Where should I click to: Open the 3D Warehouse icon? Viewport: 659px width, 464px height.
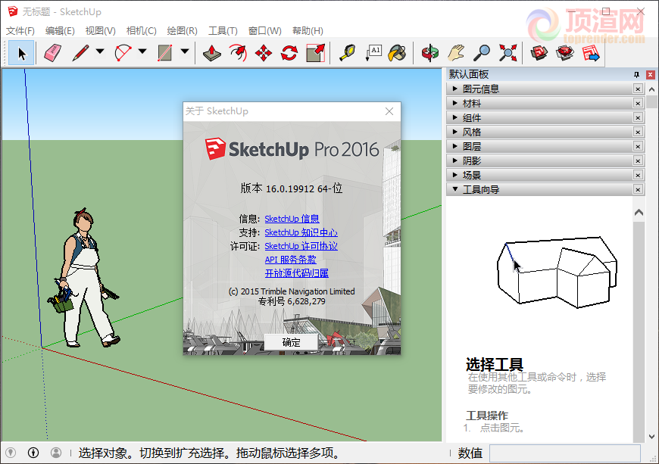click(x=539, y=53)
